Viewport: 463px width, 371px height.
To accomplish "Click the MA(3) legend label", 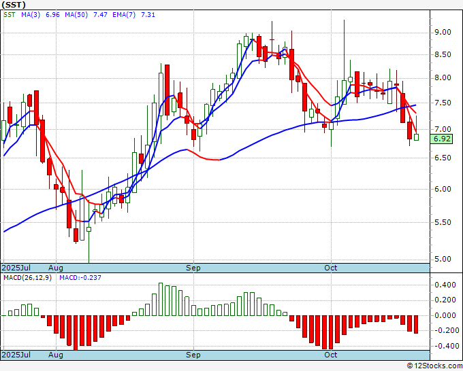I will [x=31, y=15].
